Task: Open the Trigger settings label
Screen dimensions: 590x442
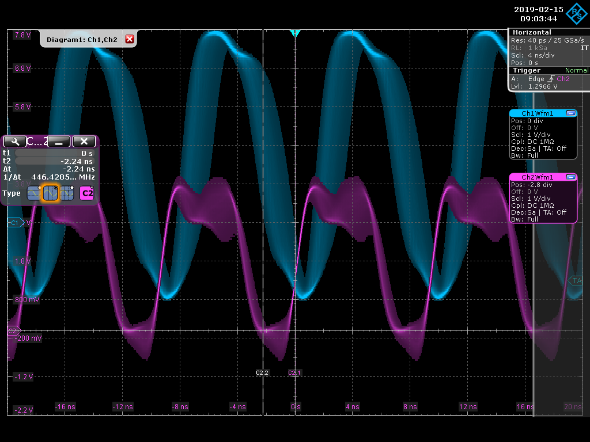Action: pos(527,70)
